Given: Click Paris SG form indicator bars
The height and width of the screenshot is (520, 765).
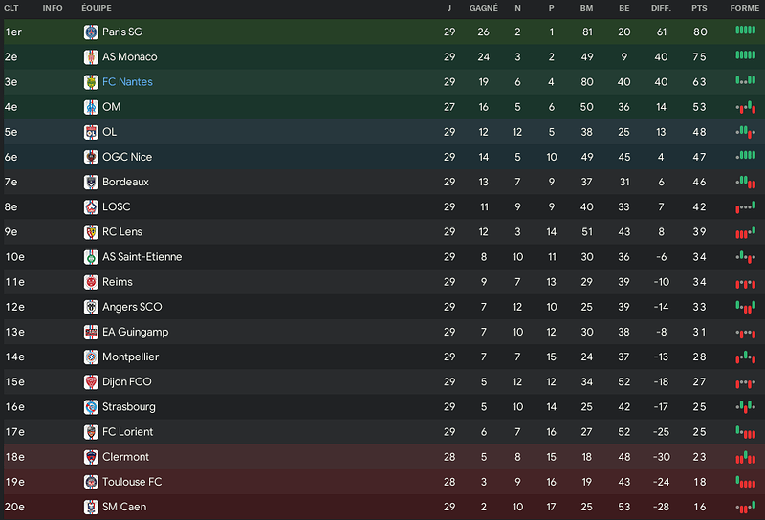Looking at the screenshot, I should 746,31.
